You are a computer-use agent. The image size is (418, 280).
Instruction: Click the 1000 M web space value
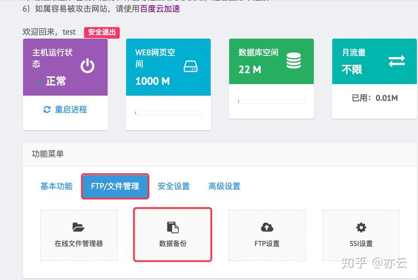tap(153, 81)
